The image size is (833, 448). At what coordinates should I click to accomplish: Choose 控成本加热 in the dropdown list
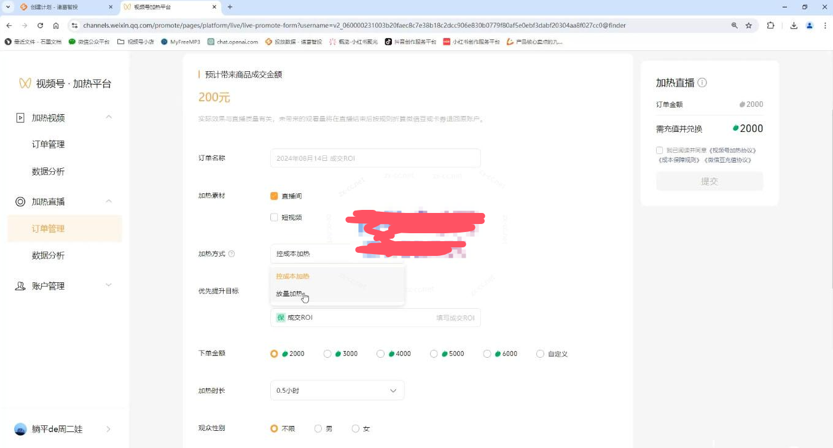point(337,276)
